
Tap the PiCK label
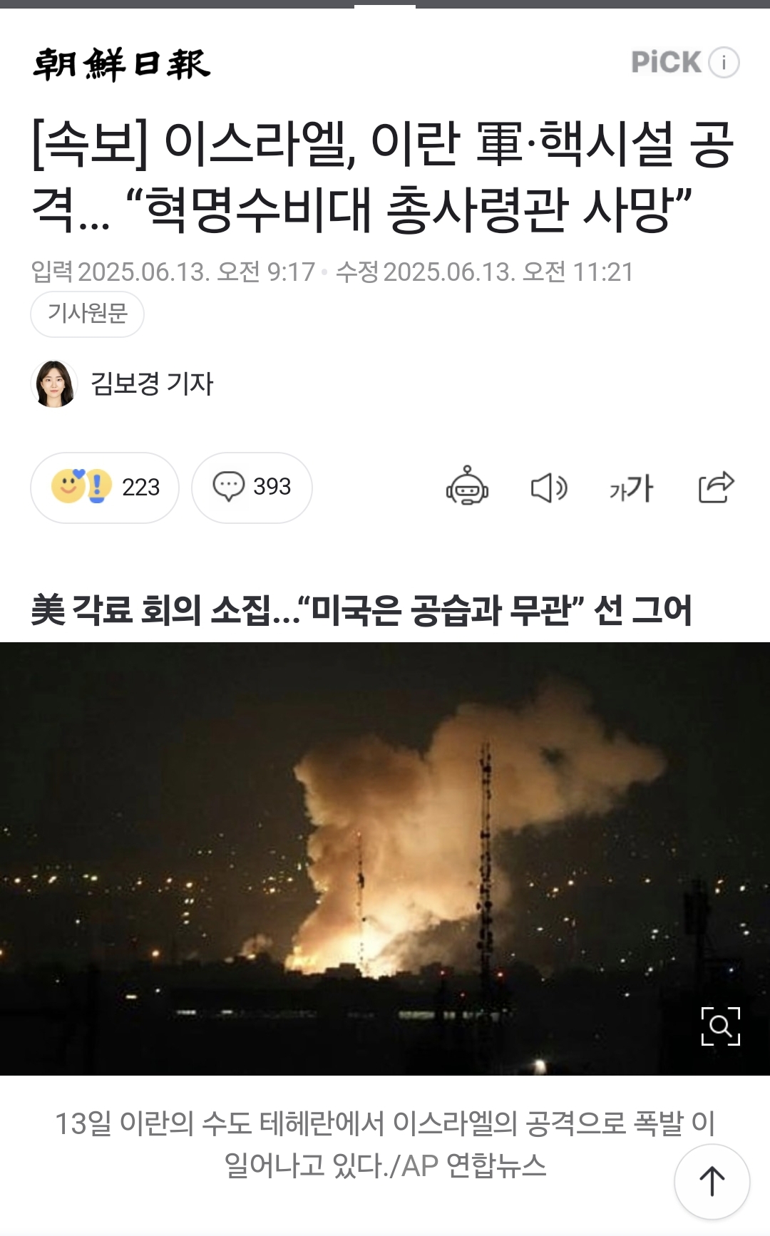[666, 63]
